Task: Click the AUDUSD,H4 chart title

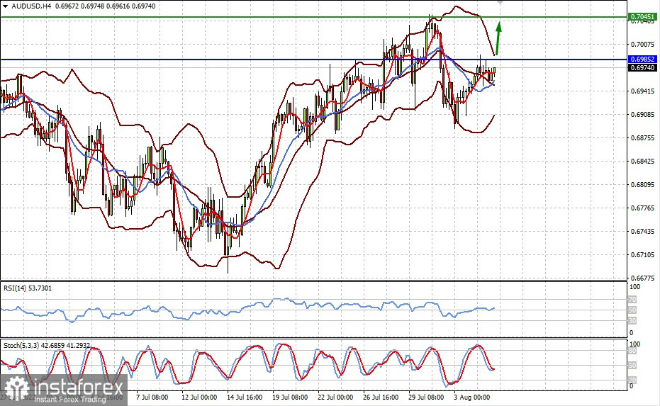Action: coord(32,6)
